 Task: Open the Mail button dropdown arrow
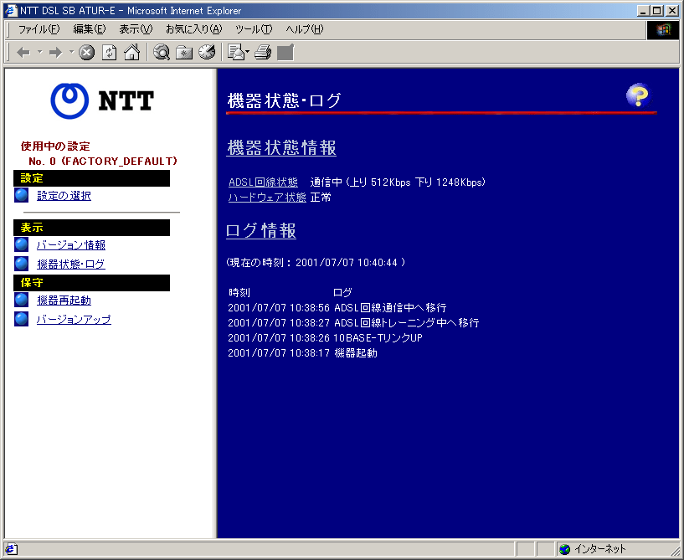[x=247, y=52]
